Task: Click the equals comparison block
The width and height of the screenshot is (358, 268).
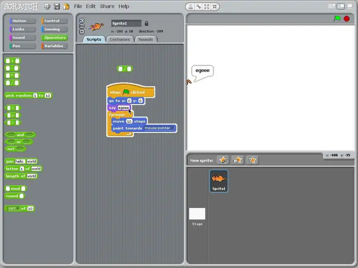Action: tap(13, 115)
